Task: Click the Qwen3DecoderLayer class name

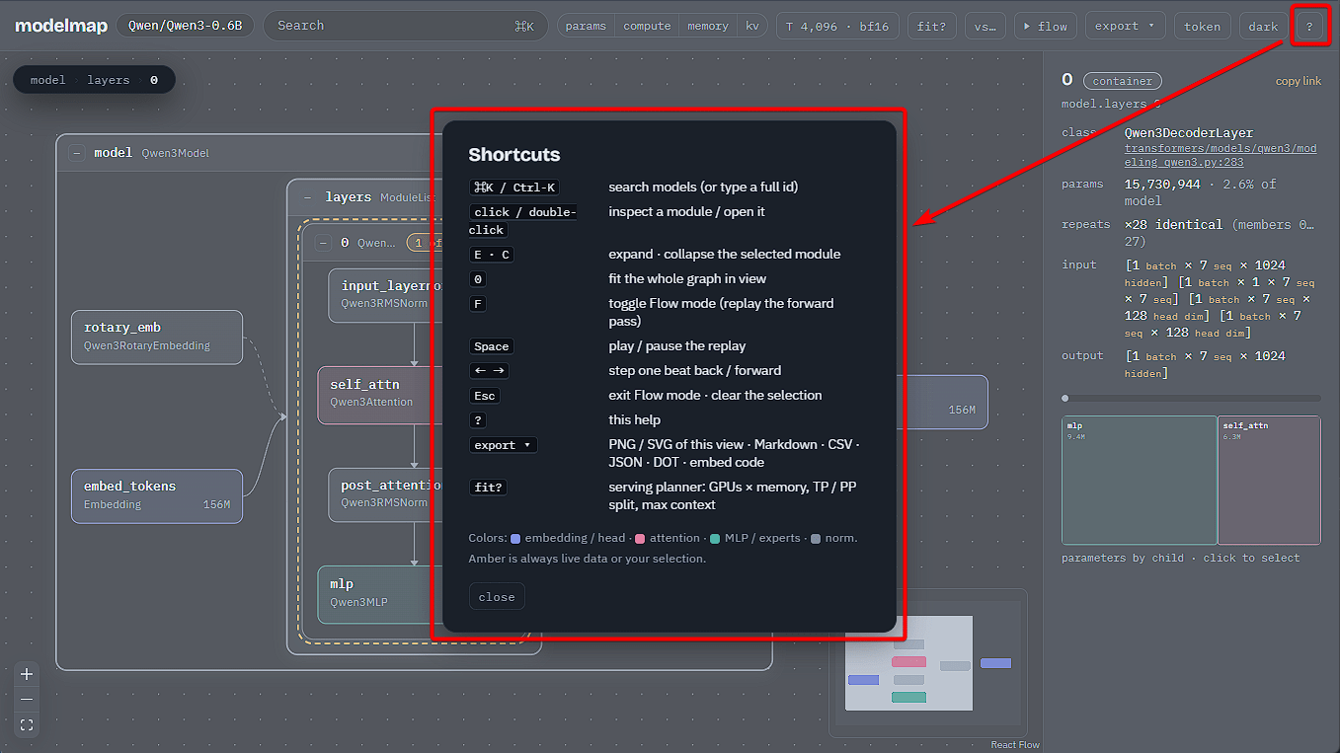Action: pyautogui.click(x=1189, y=133)
